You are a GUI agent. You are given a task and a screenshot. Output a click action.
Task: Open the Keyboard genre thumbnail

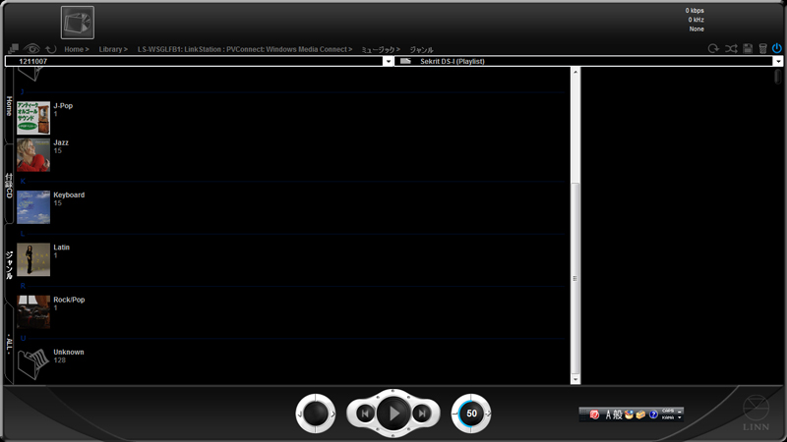[33, 207]
